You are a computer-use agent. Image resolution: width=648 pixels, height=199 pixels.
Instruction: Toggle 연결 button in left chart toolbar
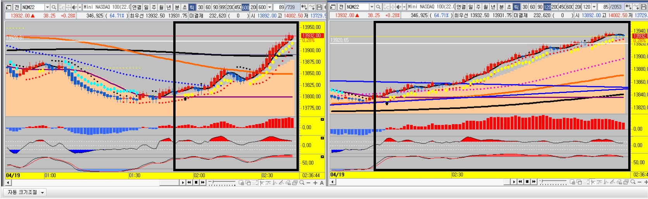137,7
